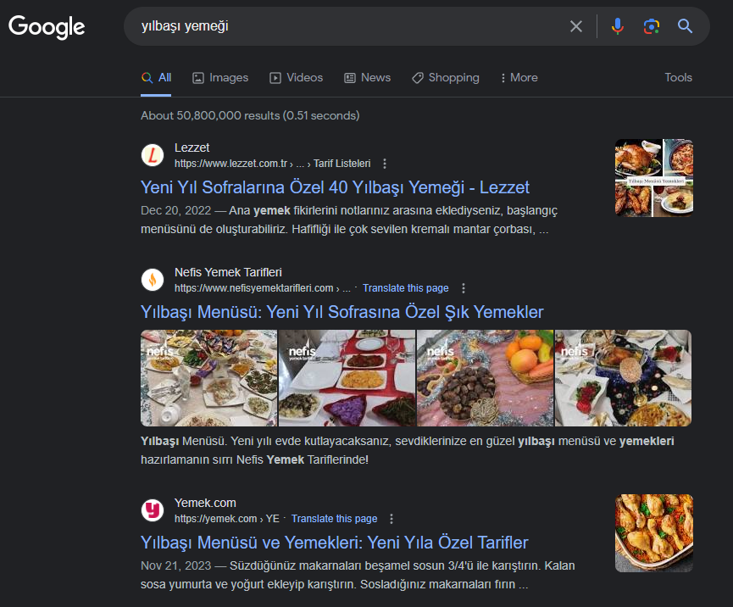The image size is (733, 607).
Task: Click the Lezzet site name text
Action: (x=192, y=148)
